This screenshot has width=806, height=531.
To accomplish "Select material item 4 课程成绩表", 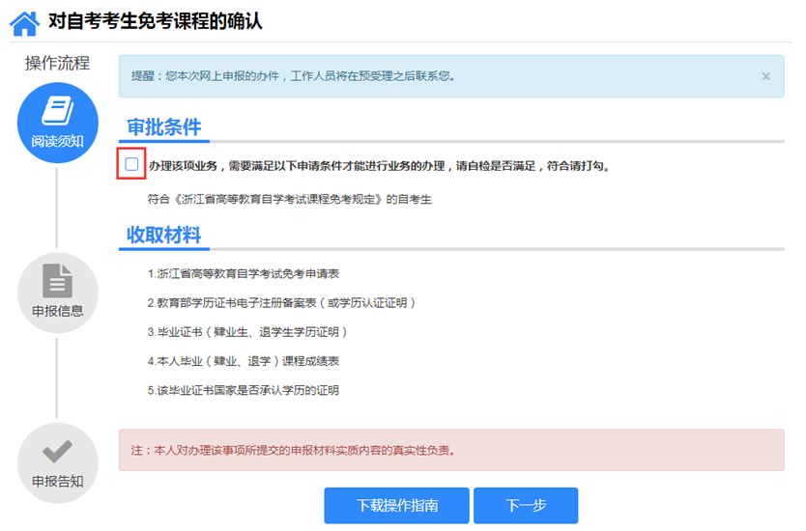I will point(244,361).
